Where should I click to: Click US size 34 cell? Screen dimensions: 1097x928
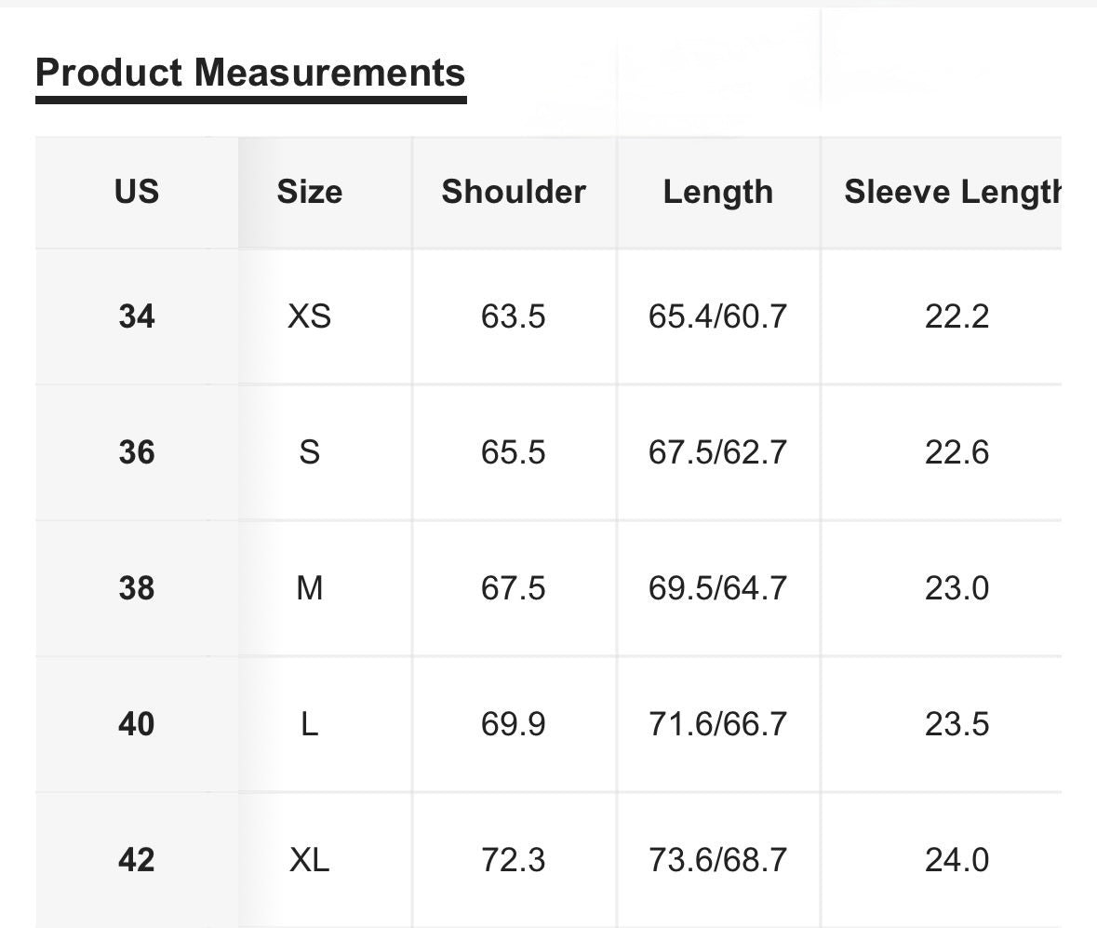click(137, 317)
